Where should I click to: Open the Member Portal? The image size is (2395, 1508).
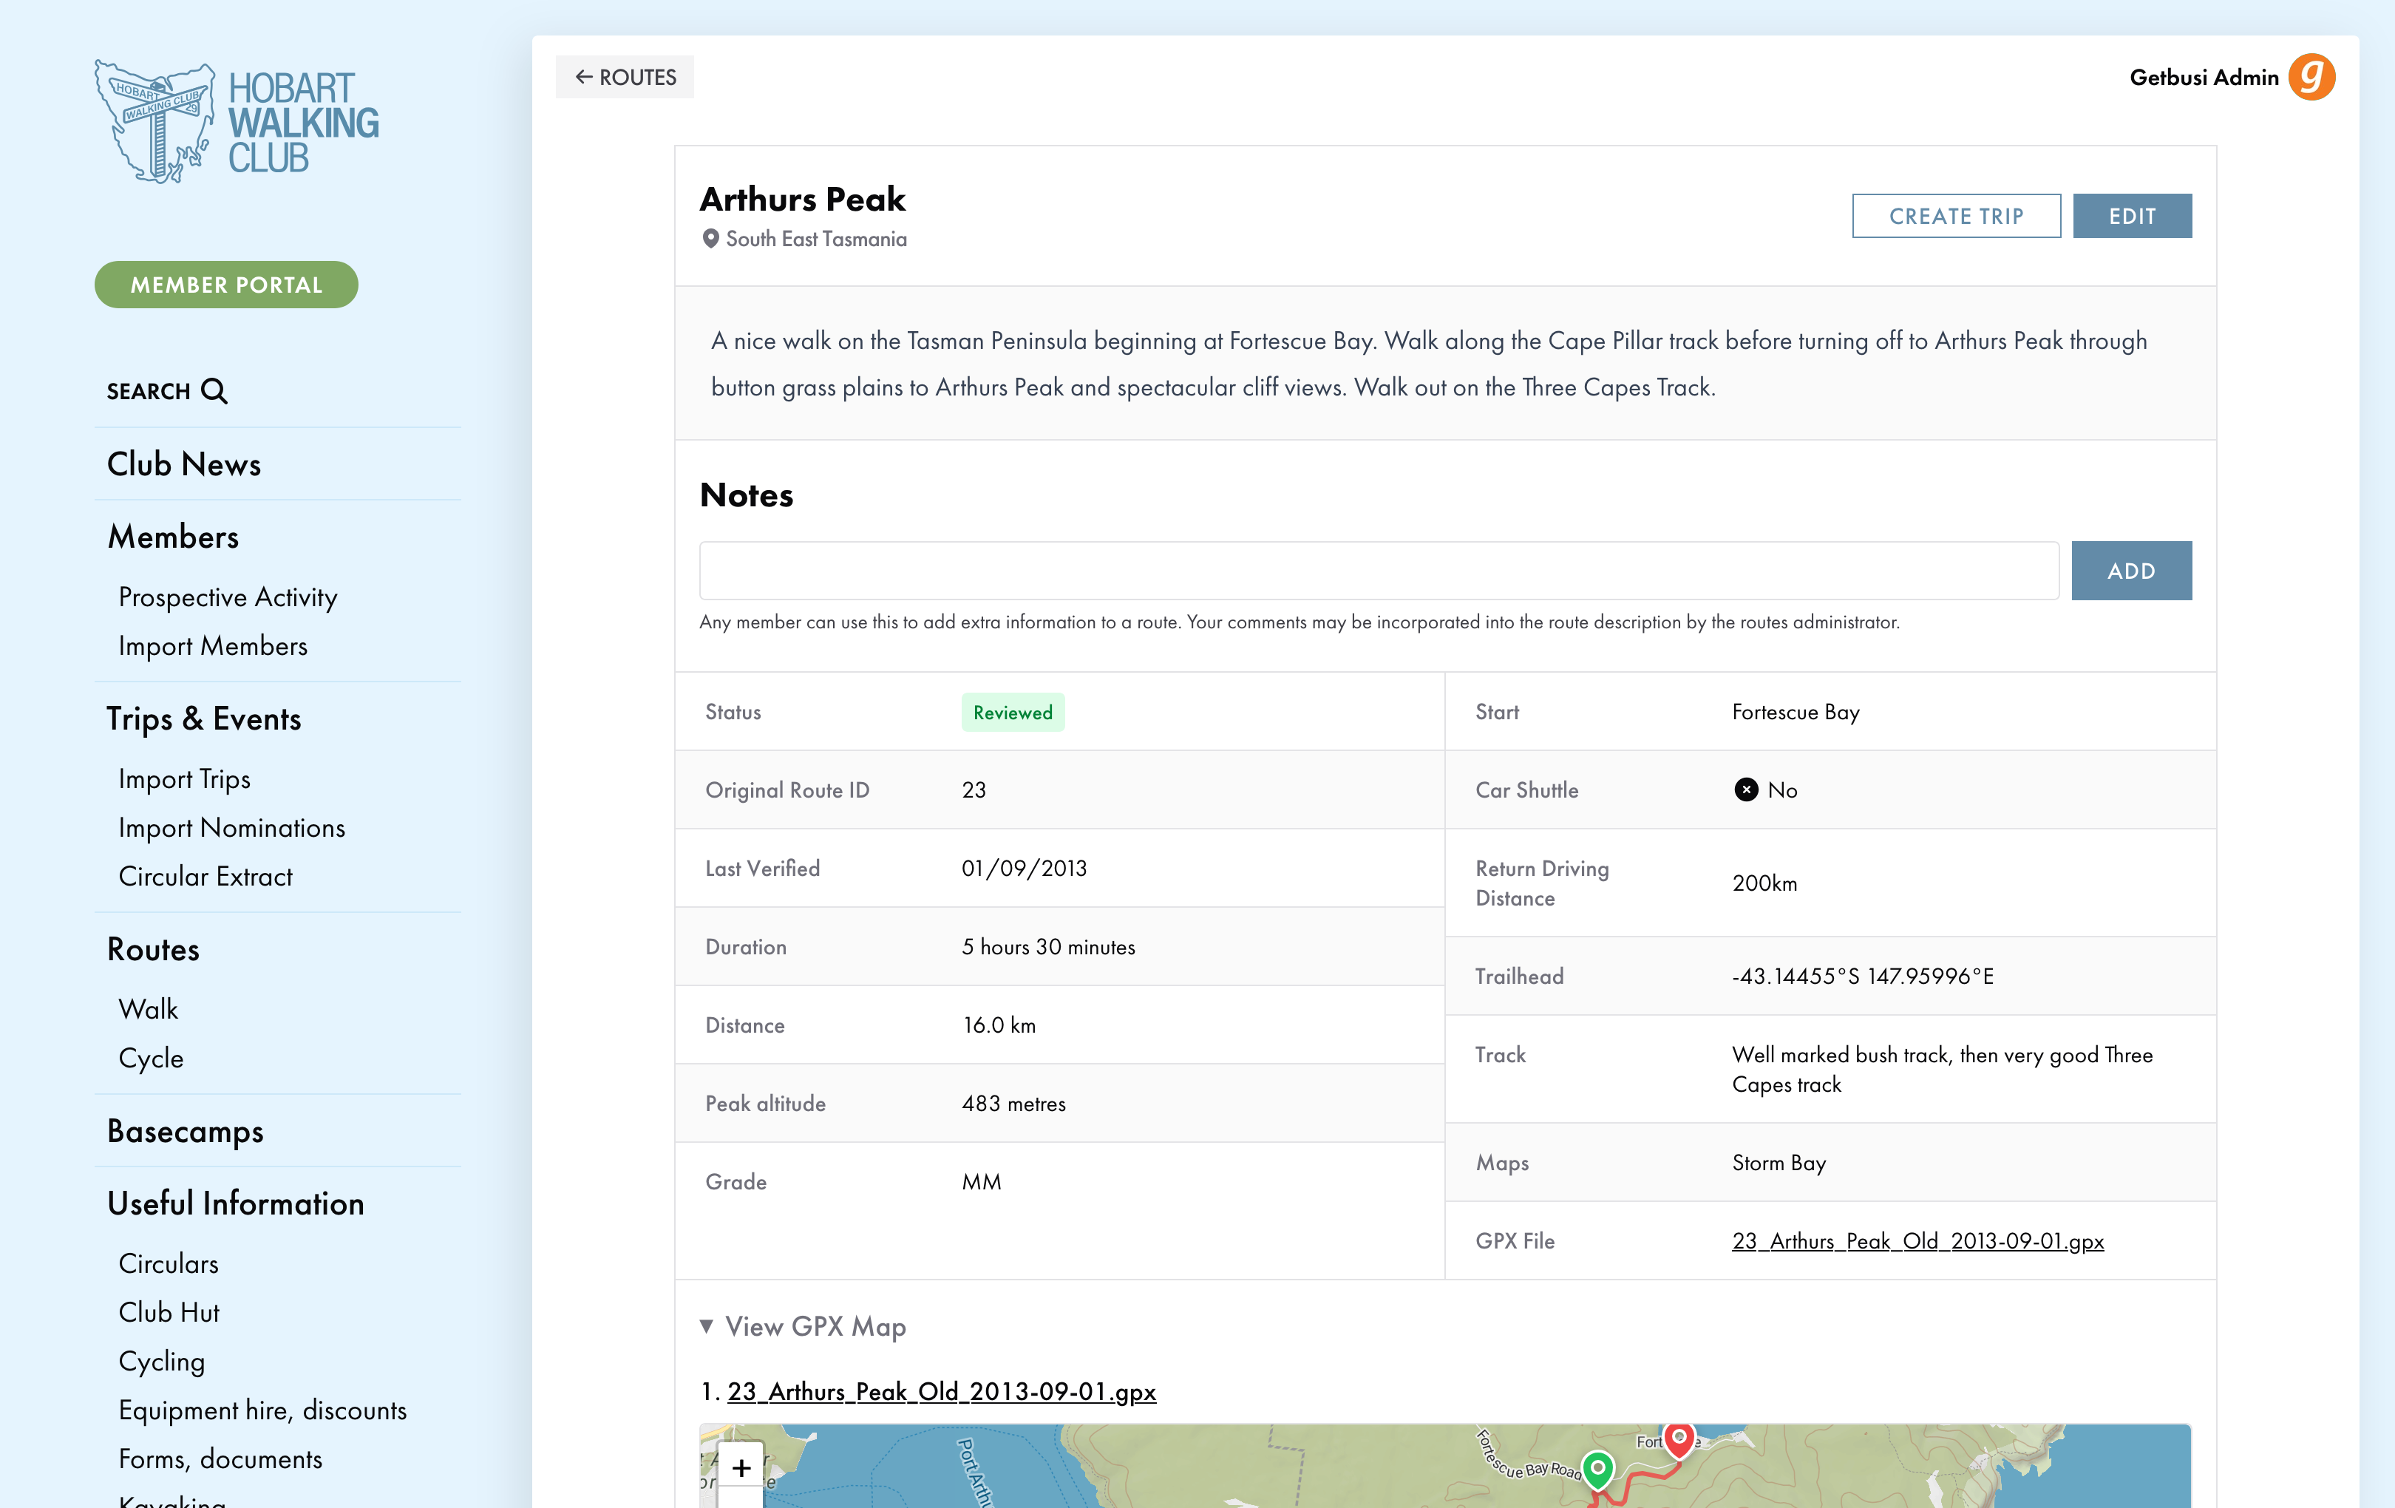[227, 285]
